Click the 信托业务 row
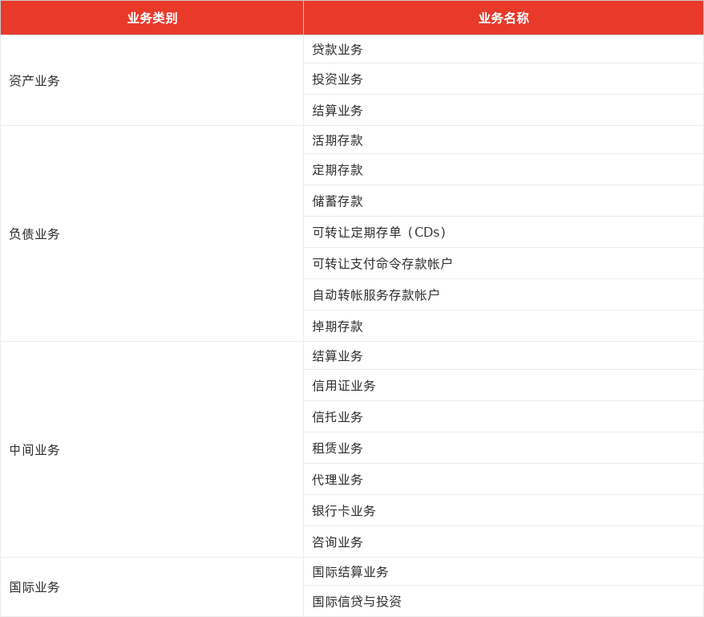Image resolution: width=704 pixels, height=617 pixels. tap(504, 416)
